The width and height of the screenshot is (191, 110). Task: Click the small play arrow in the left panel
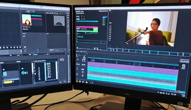84,19
